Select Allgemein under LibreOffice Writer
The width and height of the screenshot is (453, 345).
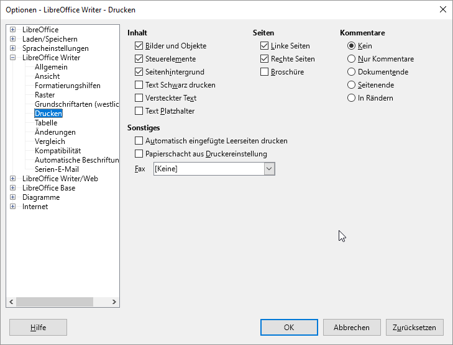(51, 67)
